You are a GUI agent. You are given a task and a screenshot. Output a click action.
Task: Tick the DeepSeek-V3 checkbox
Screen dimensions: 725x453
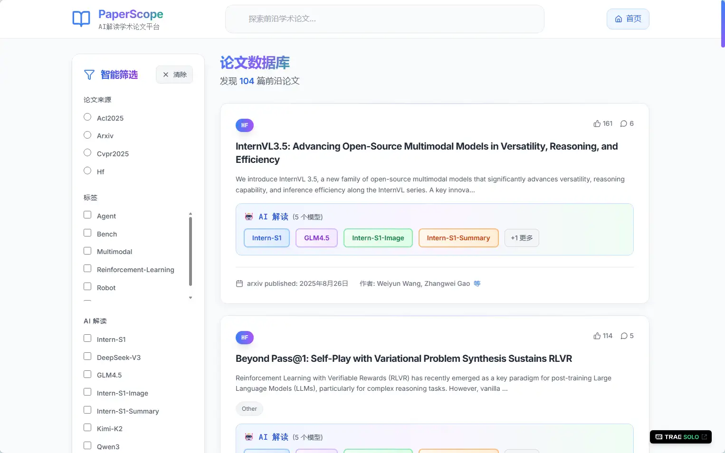pos(87,356)
